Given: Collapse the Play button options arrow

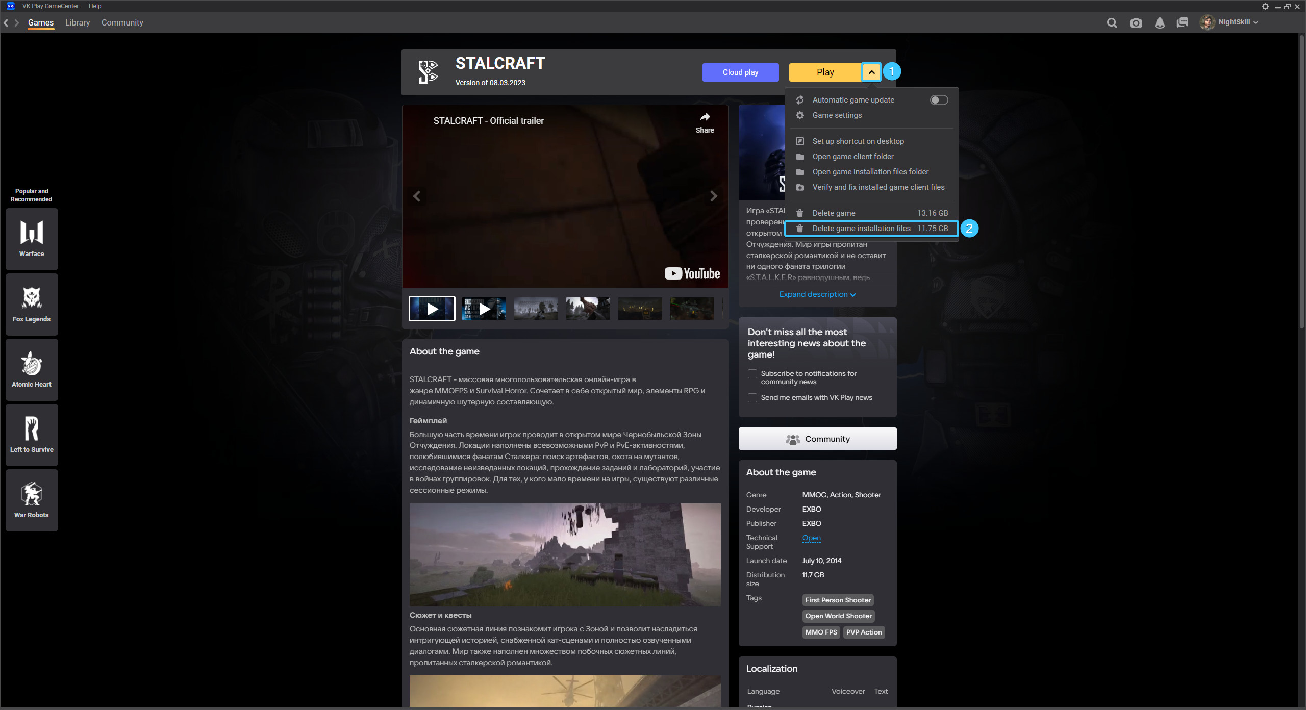Looking at the screenshot, I should coord(871,72).
